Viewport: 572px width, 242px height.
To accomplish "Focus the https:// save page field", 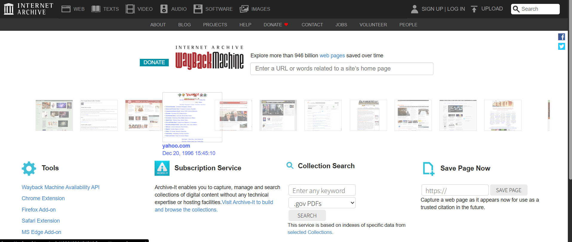I will pyautogui.click(x=455, y=190).
